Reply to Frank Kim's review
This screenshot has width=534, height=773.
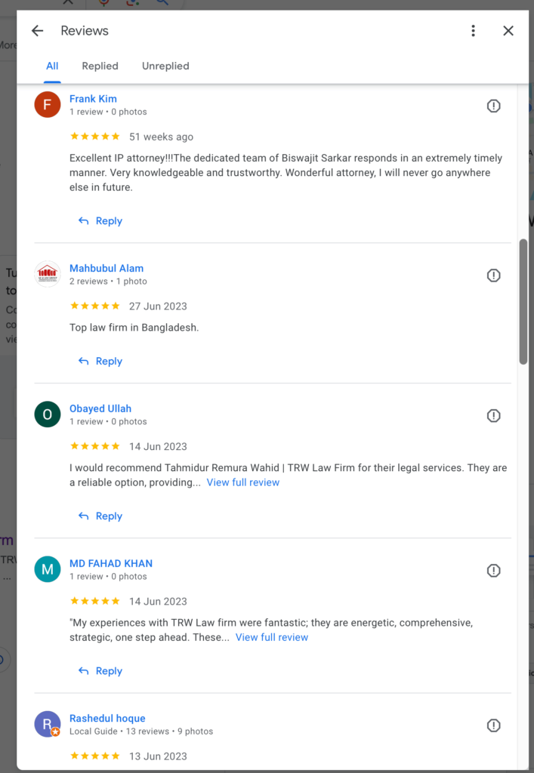100,221
